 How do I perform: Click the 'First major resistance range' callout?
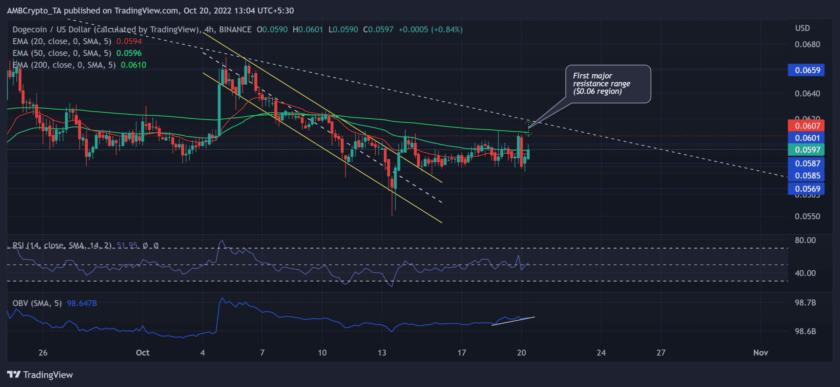tap(608, 84)
